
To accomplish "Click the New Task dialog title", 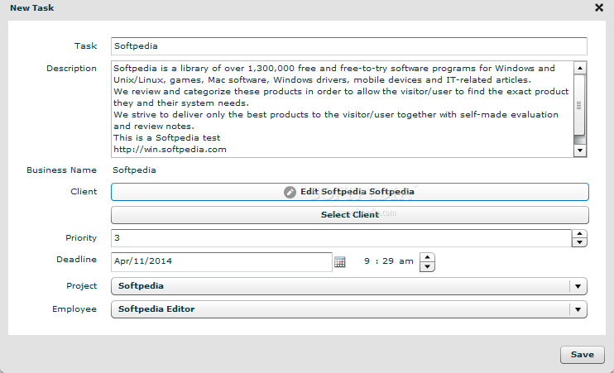I will [32, 7].
